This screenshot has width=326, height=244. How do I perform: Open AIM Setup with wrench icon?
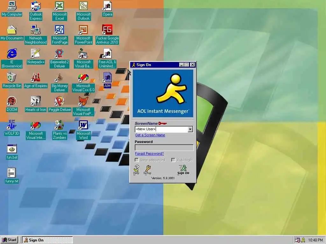pos(147,170)
